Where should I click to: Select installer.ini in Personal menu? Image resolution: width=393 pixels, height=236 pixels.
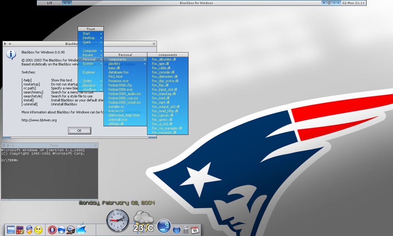[125, 107]
